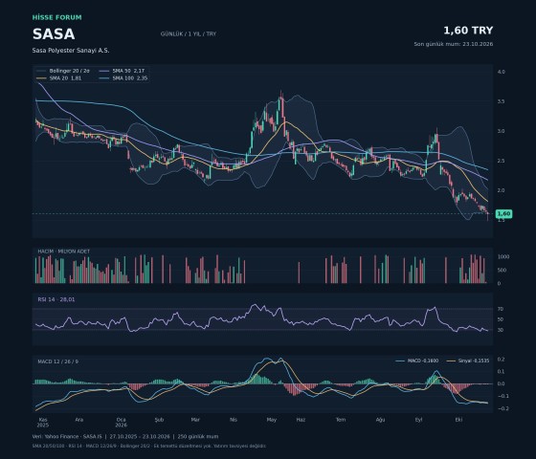
Task: Click the Eki time axis label
Action: click(458, 420)
